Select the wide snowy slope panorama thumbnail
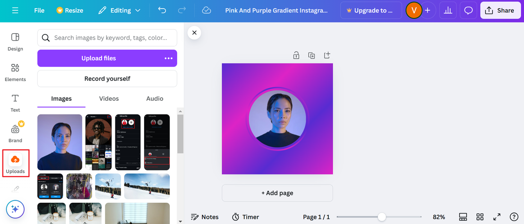 [x=147, y=186]
